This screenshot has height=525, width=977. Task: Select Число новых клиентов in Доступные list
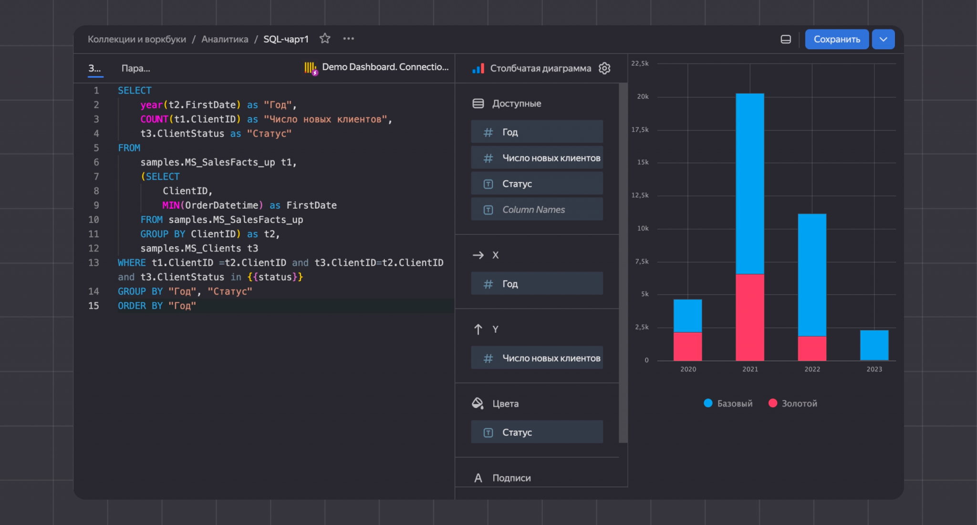click(537, 157)
